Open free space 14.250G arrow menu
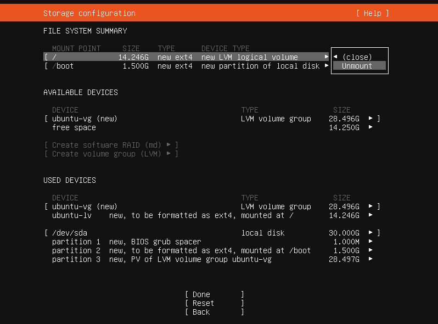The height and width of the screenshot is (324, 438). tap(370, 127)
